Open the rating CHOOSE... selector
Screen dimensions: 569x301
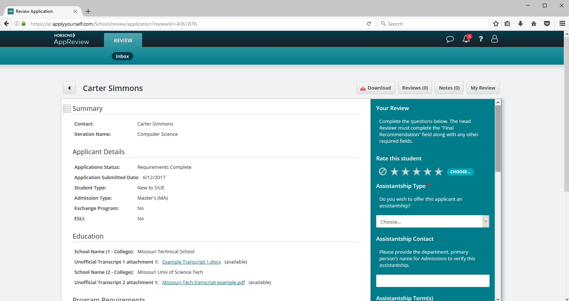coord(460,172)
